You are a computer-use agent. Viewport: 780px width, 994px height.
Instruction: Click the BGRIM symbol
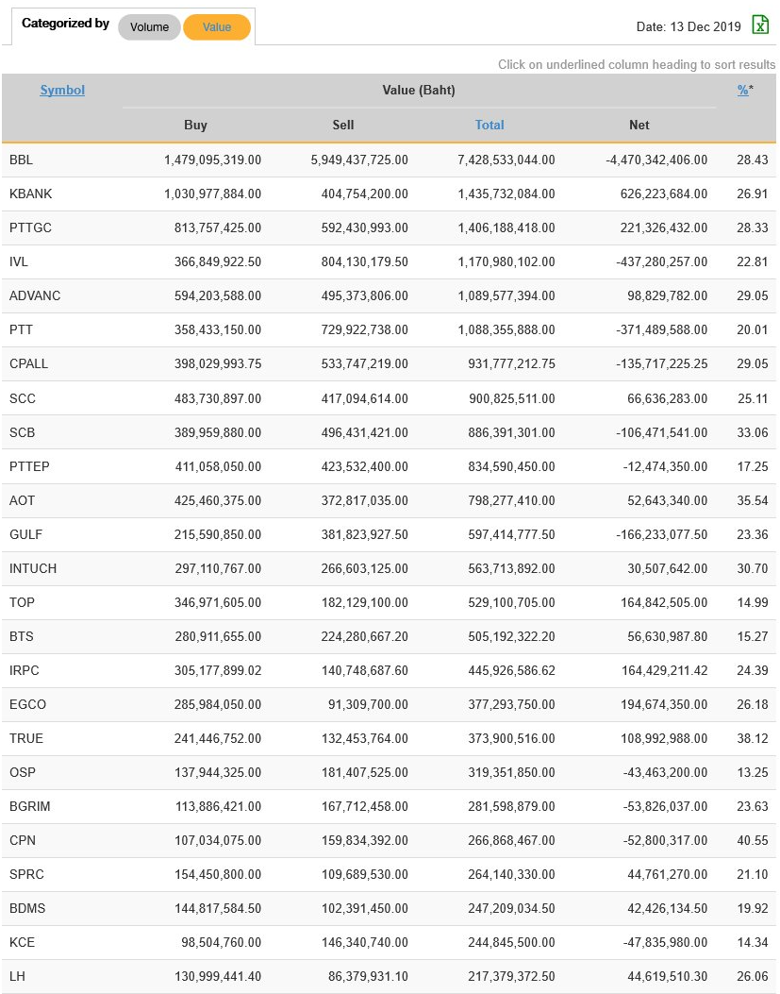pyautogui.click(x=29, y=806)
